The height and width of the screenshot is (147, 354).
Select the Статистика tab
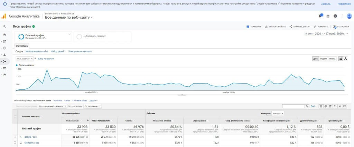[22, 46]
